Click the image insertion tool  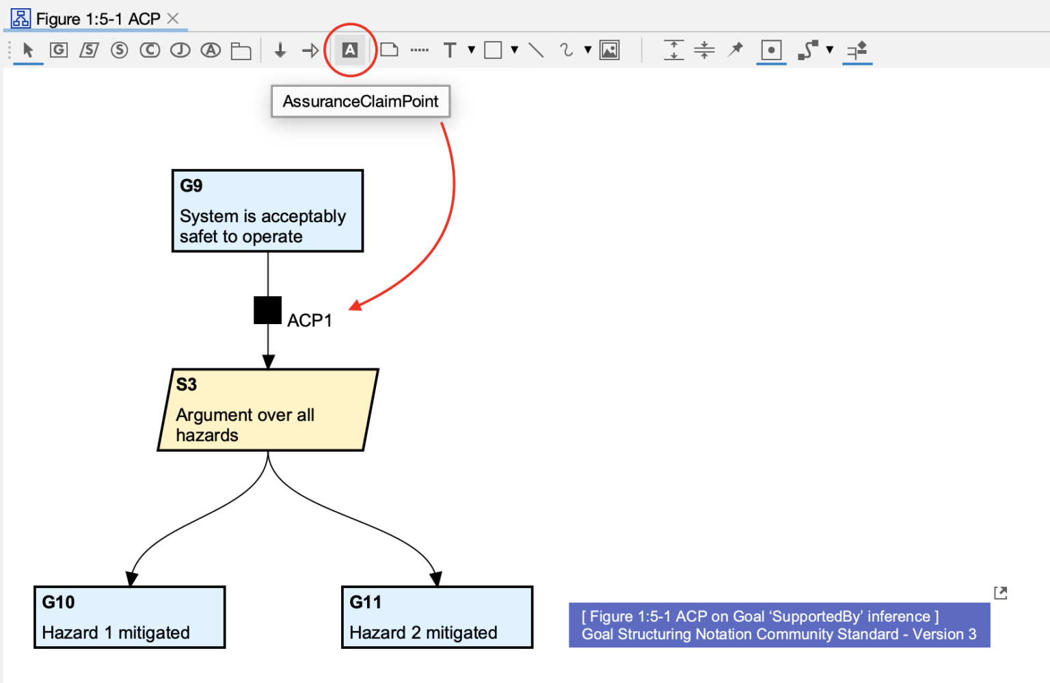609,49
